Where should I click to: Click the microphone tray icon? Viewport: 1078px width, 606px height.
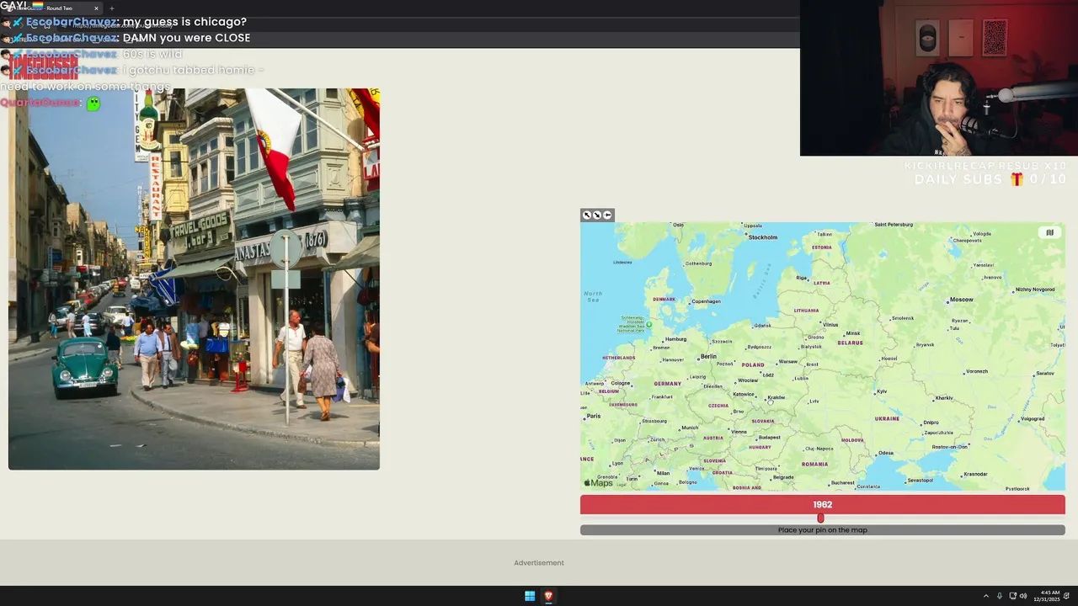point(1000,596)
